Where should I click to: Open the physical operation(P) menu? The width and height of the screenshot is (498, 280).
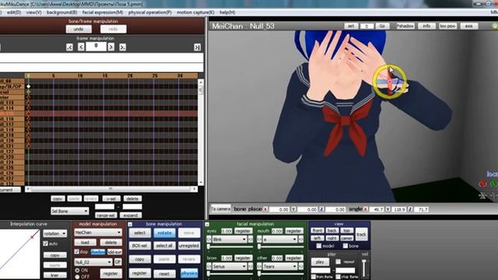tap(150, 12)
